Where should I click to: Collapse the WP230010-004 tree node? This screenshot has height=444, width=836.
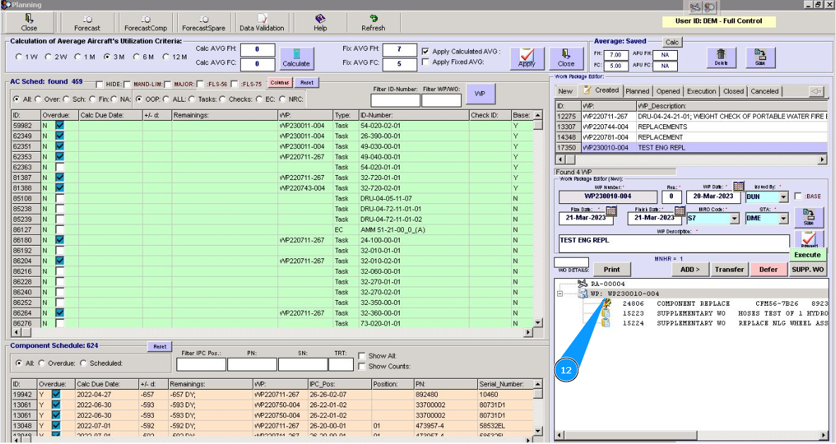coord(559,294)
